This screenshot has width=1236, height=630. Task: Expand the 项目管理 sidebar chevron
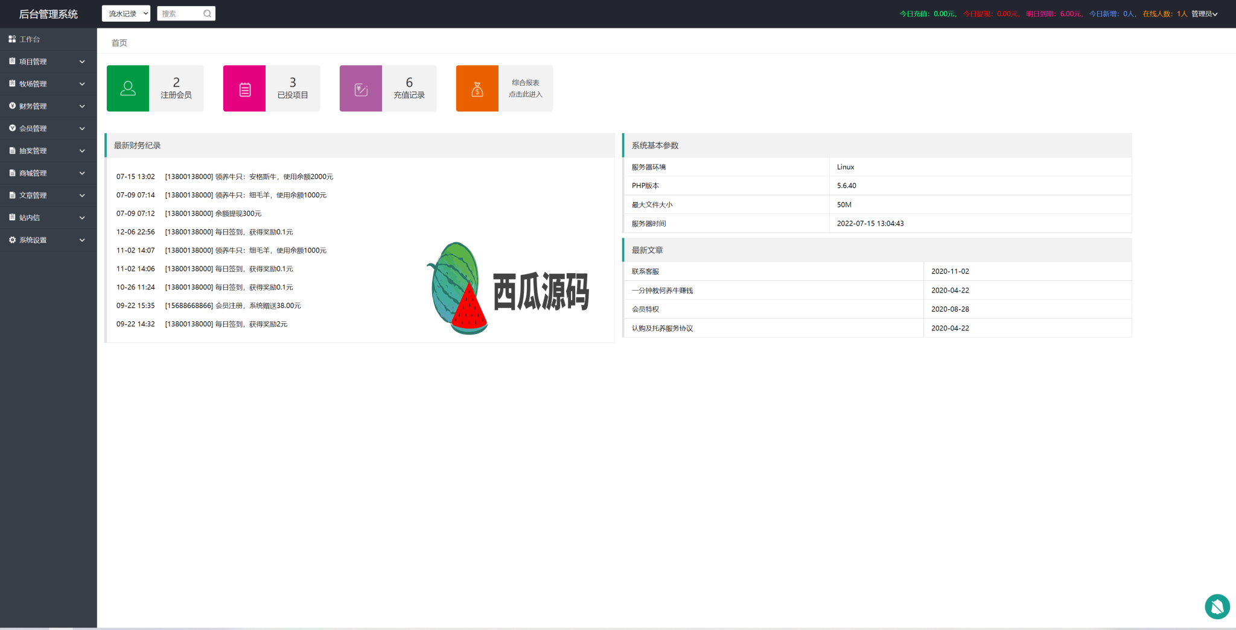82,61
